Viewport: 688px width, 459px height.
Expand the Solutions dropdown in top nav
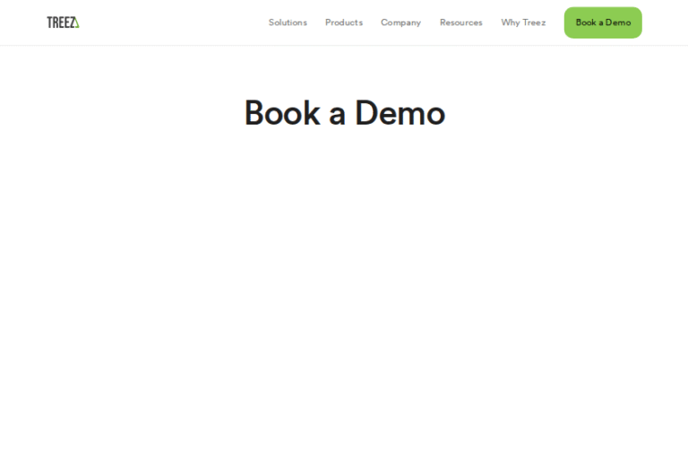(x=288, y=22)
